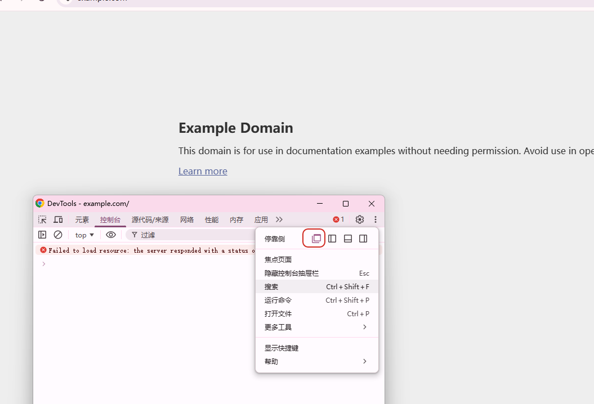
Task: Show the console sidebar panel icon
Action: click(42, 235)
